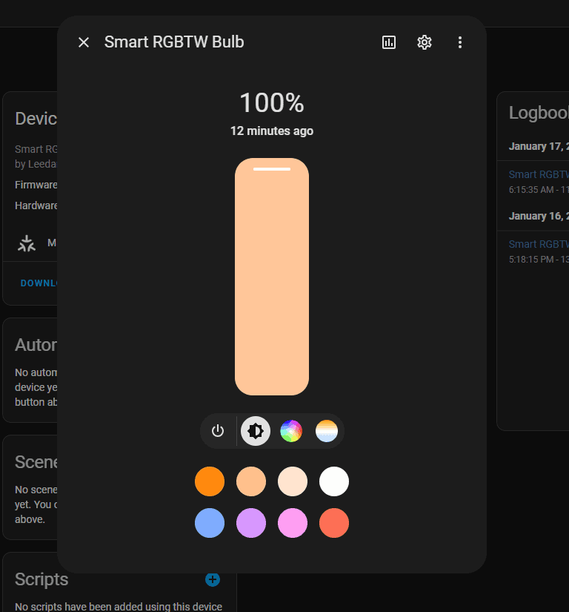The height and width of the screenshot is (612, 569).
Task: Pick the light peach favorite color
Action: click(x=251, y=481)
